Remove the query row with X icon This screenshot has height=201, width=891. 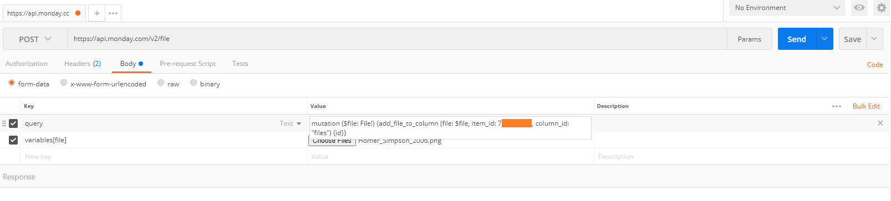[880, 123]
